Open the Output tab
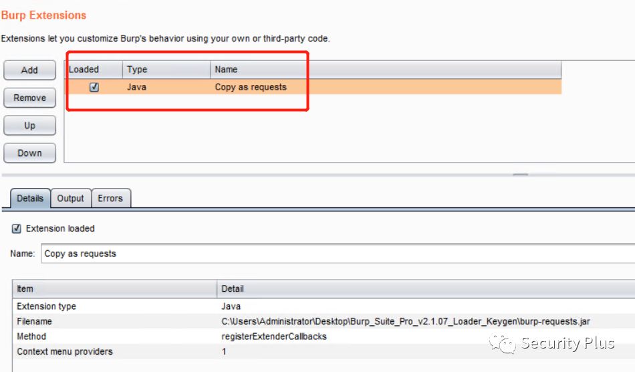This screenshot has width=635, height=372. [x=70, y=198]
